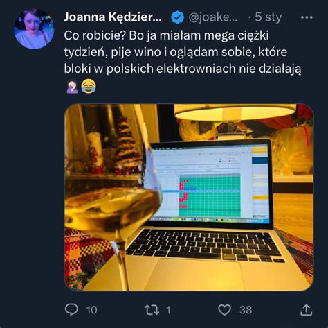The width and height of the screenshot is (328, 328).
Task: Click the lamp shade in photo
Action: click(x=235, y=113)
